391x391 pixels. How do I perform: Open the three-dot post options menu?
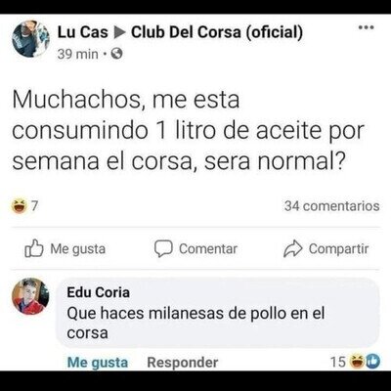[x=366, y=27]
